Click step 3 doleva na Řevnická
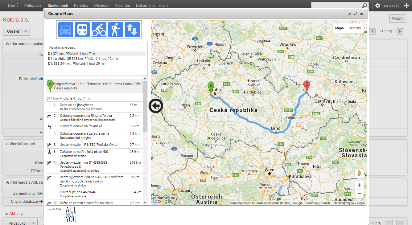The width and height of the screenshot is (412, 225). [94, 126]
